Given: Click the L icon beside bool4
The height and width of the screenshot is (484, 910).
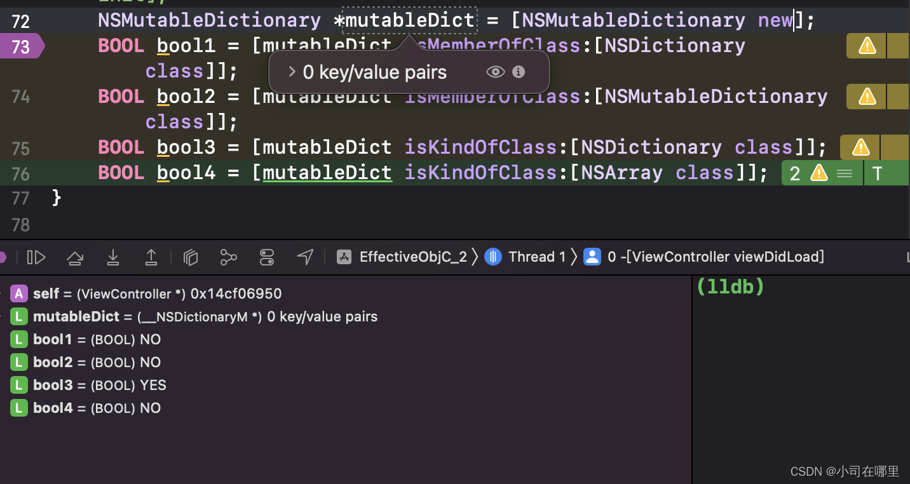Looking at the screenshot, I should [x=19, y=408].
